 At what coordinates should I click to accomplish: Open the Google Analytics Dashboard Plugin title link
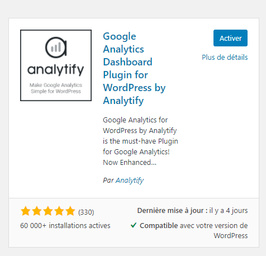click(x=134, y=68)
